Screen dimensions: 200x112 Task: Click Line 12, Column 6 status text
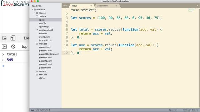(43, 110)
